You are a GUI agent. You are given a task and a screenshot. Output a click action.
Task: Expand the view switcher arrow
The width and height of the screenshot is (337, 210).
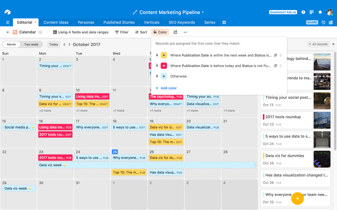point(7,32)
